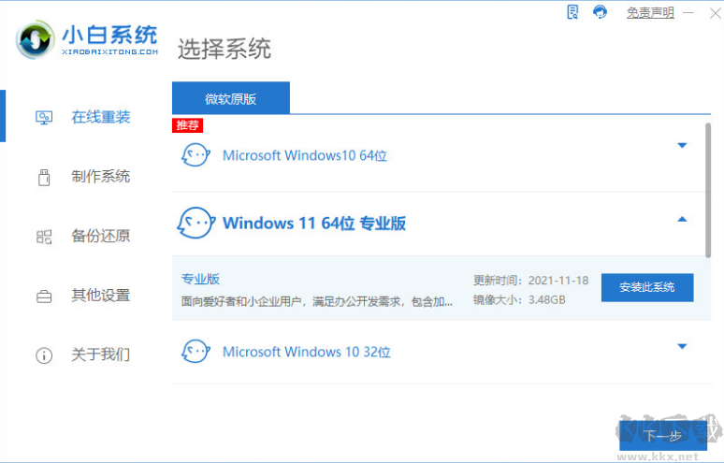Open the 制作系统 sidebar section
This screenshot has width=724, height=463.
tap(100, 177)
